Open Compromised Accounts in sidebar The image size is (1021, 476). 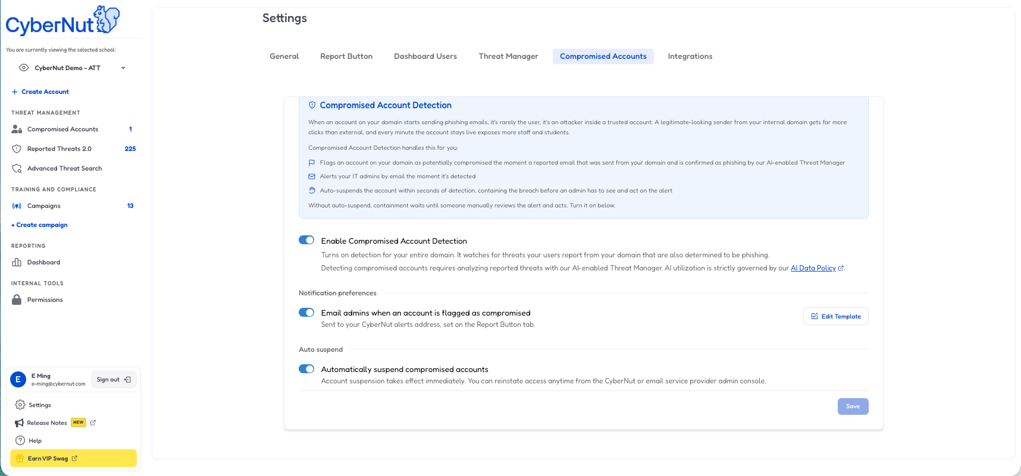(x=62, y=129)
